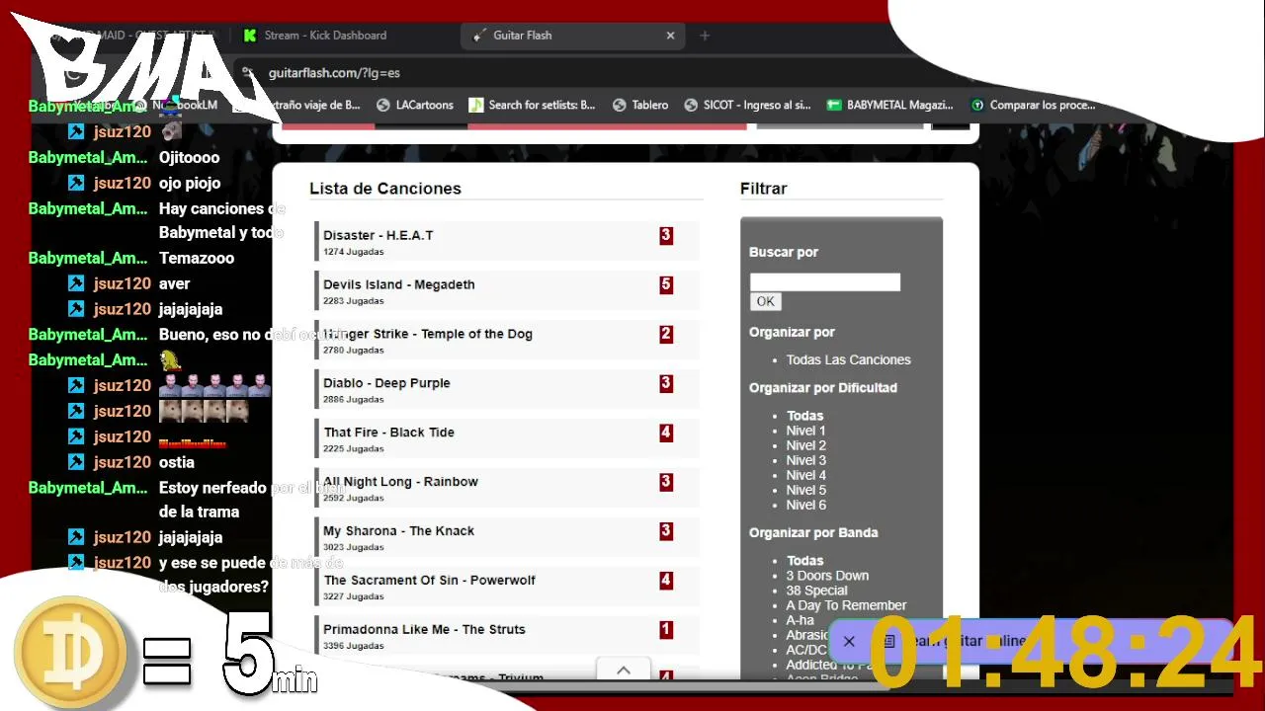This screenshot has width=1265, height=711.
Task: Open the BABYMETAL Magazi... bookmark
Action: (889, 105)
